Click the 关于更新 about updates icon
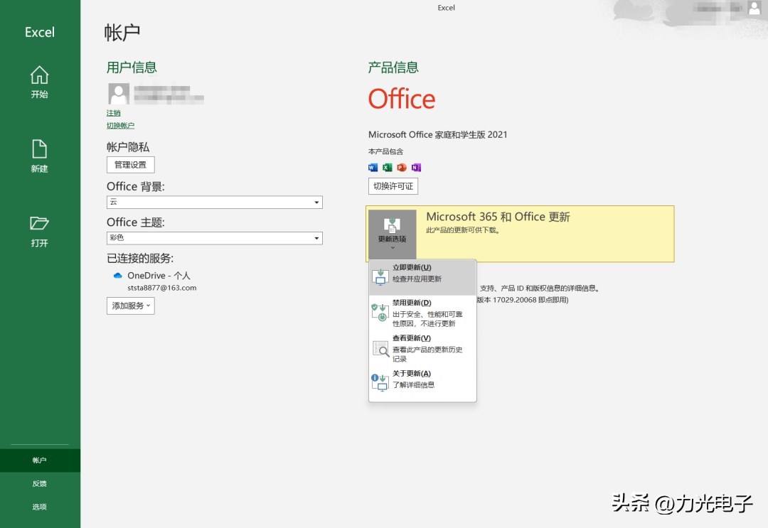This screenshot has height=528, width=768. tap(380, 382)
